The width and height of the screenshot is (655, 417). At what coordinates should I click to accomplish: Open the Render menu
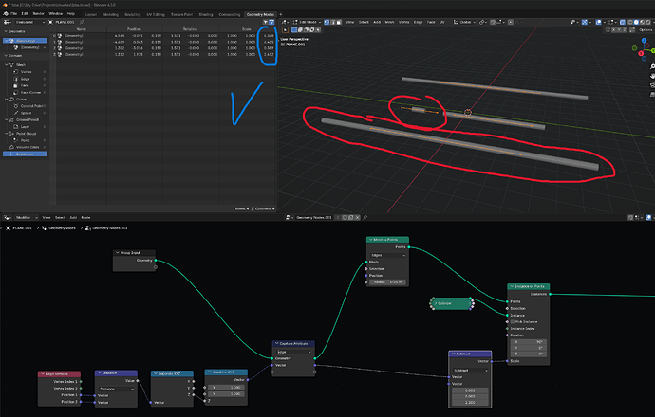[38, 14]
